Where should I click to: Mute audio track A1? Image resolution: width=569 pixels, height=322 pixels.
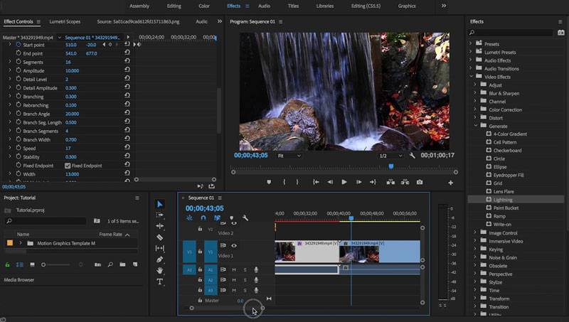click(x=233, y=269)
